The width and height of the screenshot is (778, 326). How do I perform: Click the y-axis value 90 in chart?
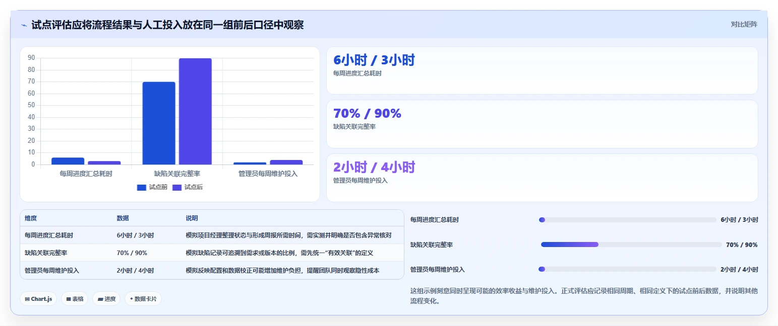[x=31, y=58]
